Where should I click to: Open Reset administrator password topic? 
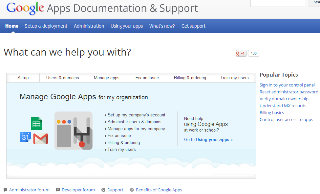click(x=289, y=92)
